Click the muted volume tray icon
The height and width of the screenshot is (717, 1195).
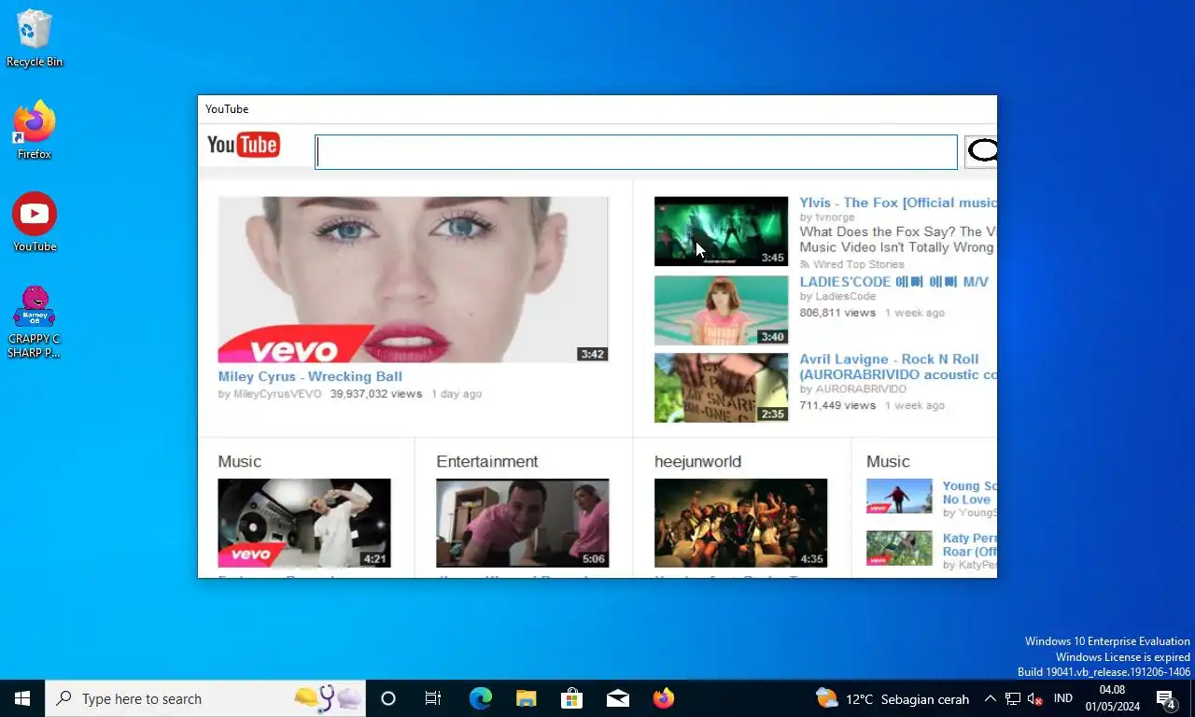click(1034, 698)
